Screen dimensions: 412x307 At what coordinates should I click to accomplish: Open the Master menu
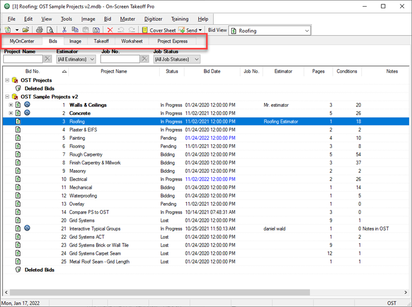tap(127, 19)
